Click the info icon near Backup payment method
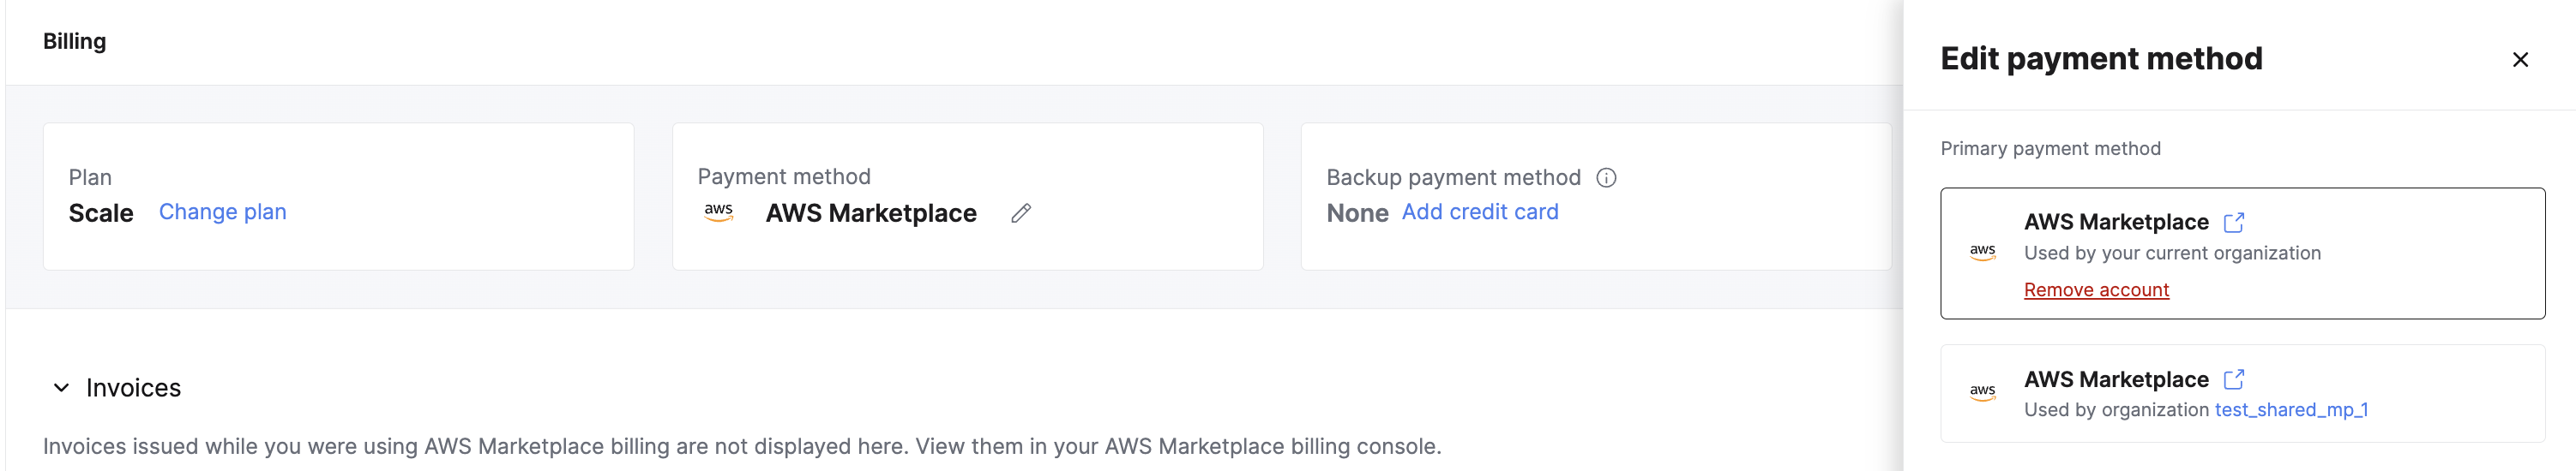Viewport: 2576px width, 471px height. 1606,177
